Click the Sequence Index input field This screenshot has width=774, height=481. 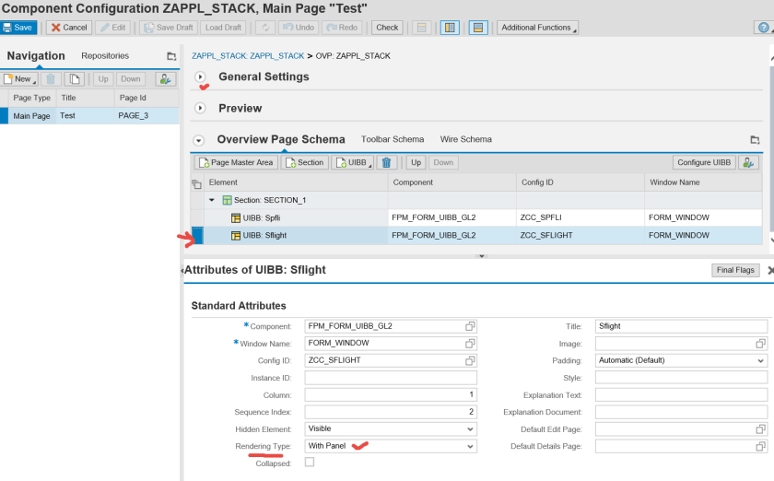pos(391,412)
